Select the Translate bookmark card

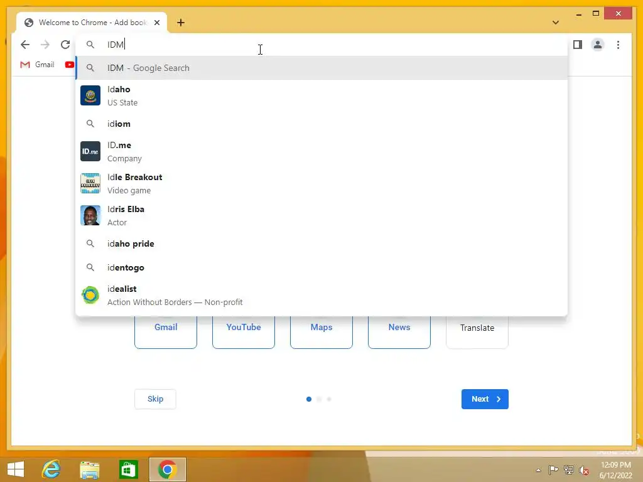point(477,332)
